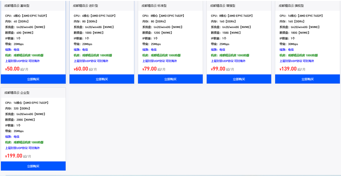Click the ¥199.00 price

tap(14, 156)
